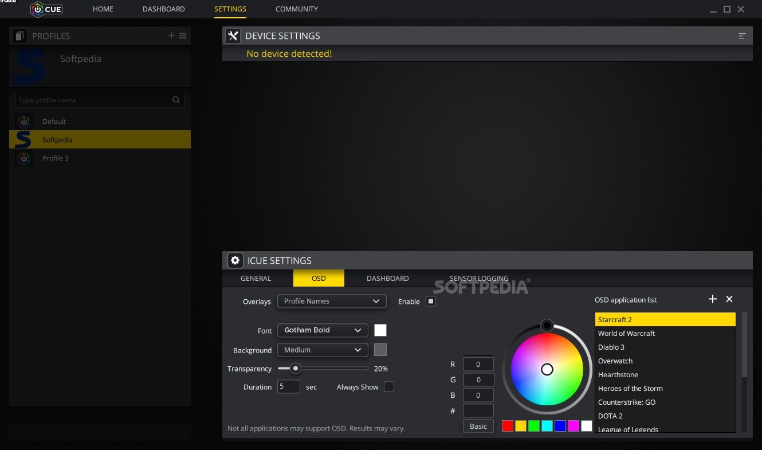The width and height of the screenshot is (762, 450).
Task: Pick the cyan preset color swatch
Action: pyautogui.click(x=547, y=426)
